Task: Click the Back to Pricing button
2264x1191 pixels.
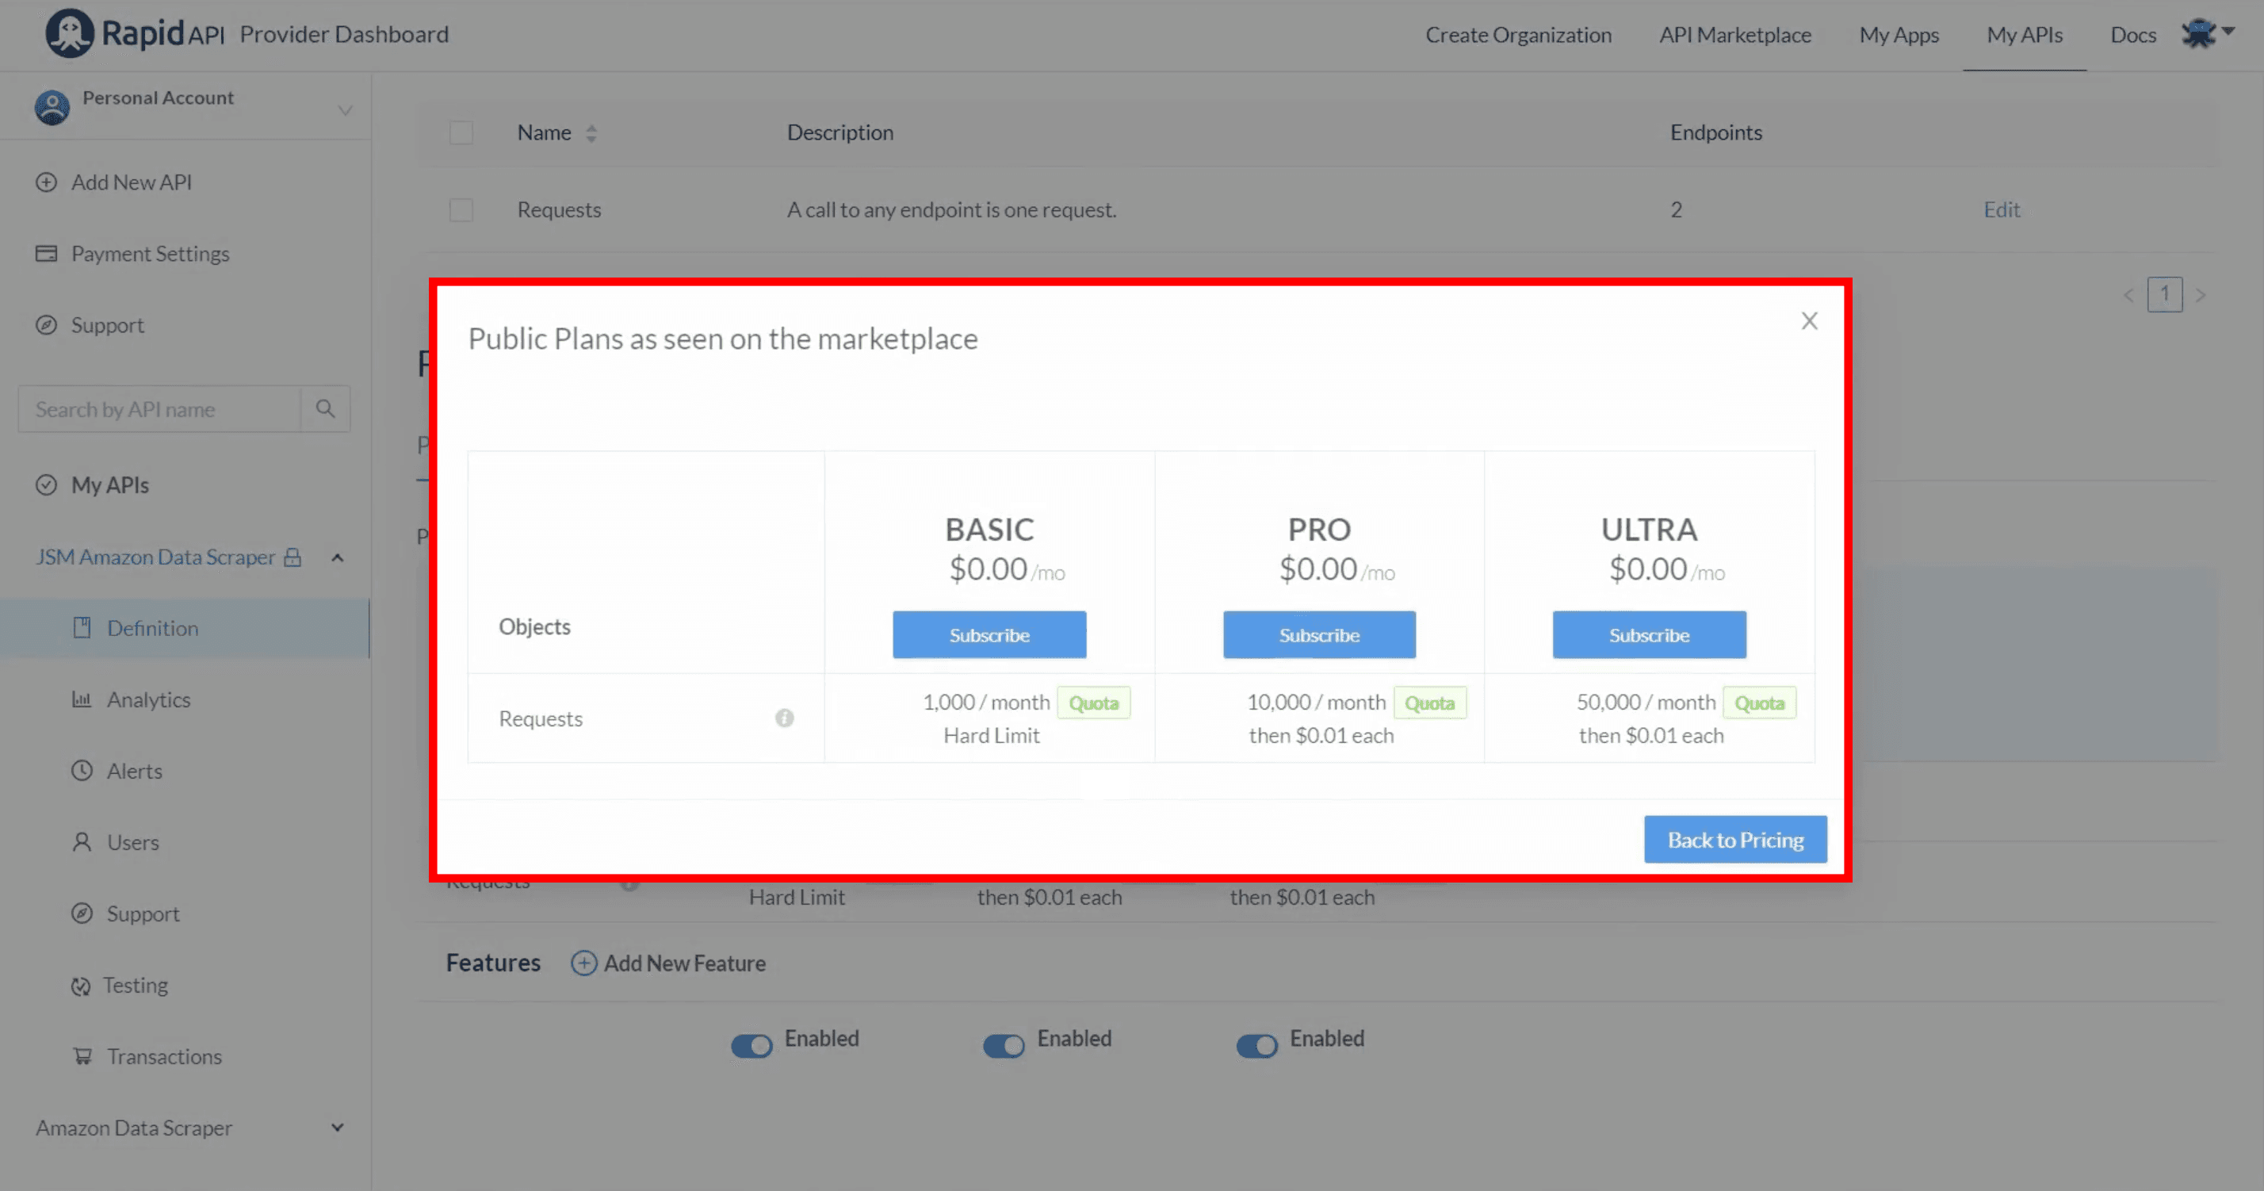Action: (1735, 840)
